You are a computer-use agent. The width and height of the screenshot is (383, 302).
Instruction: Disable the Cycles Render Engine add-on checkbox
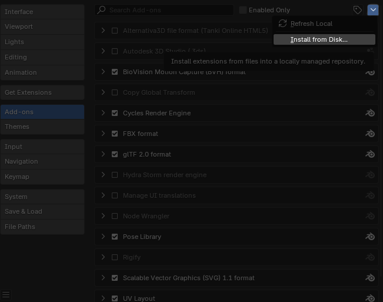[x=115, y=113]
